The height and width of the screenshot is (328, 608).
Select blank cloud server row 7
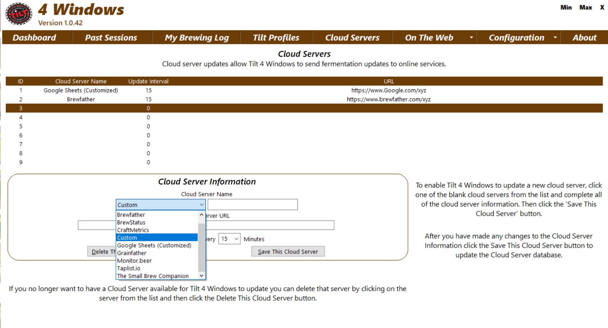pos(304,144)
